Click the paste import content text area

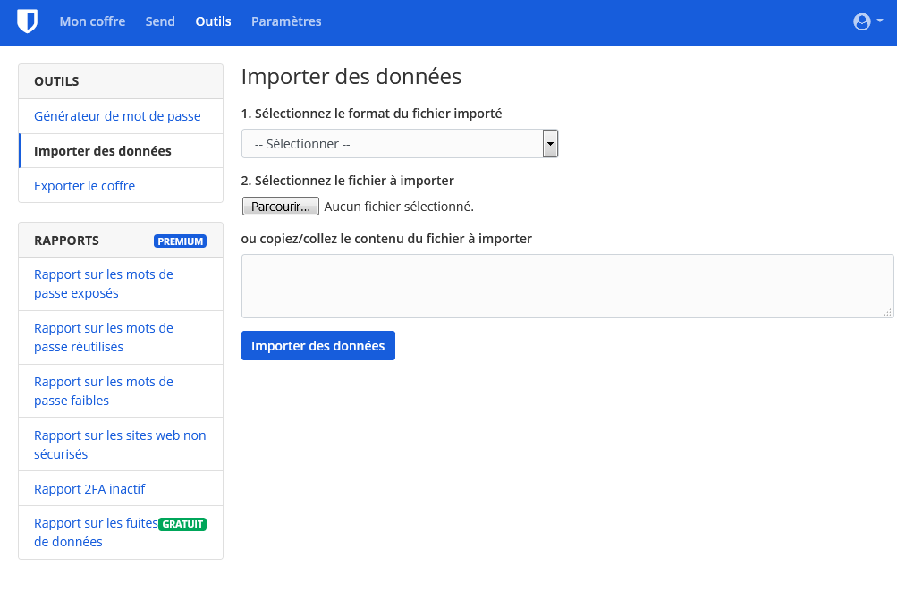pos(567,285)
